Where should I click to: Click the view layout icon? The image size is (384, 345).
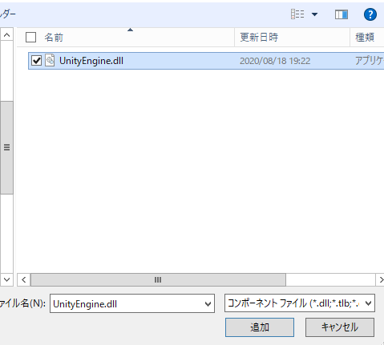297,14
